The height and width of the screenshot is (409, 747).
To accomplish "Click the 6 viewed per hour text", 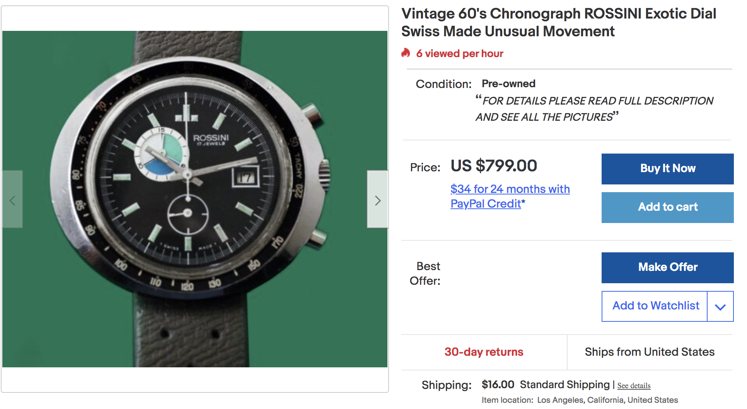I will point(459,54).
